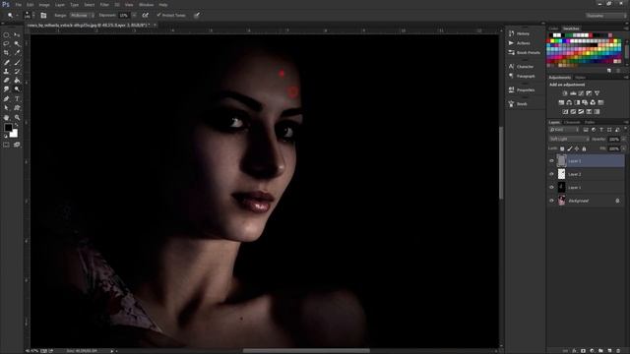Switch to the Color tab

point(553,29)
